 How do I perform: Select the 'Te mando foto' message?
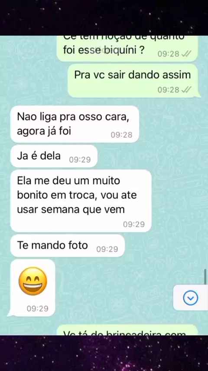tap(68, 245)
